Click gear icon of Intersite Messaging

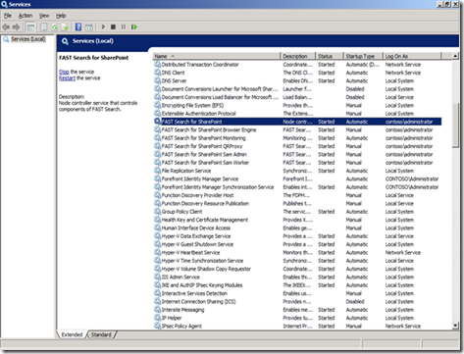pos(157,309)
